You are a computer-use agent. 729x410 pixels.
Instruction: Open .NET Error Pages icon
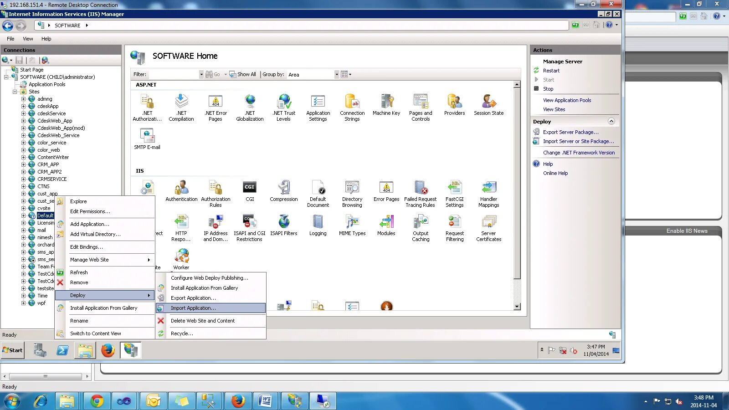pos(216,108)
